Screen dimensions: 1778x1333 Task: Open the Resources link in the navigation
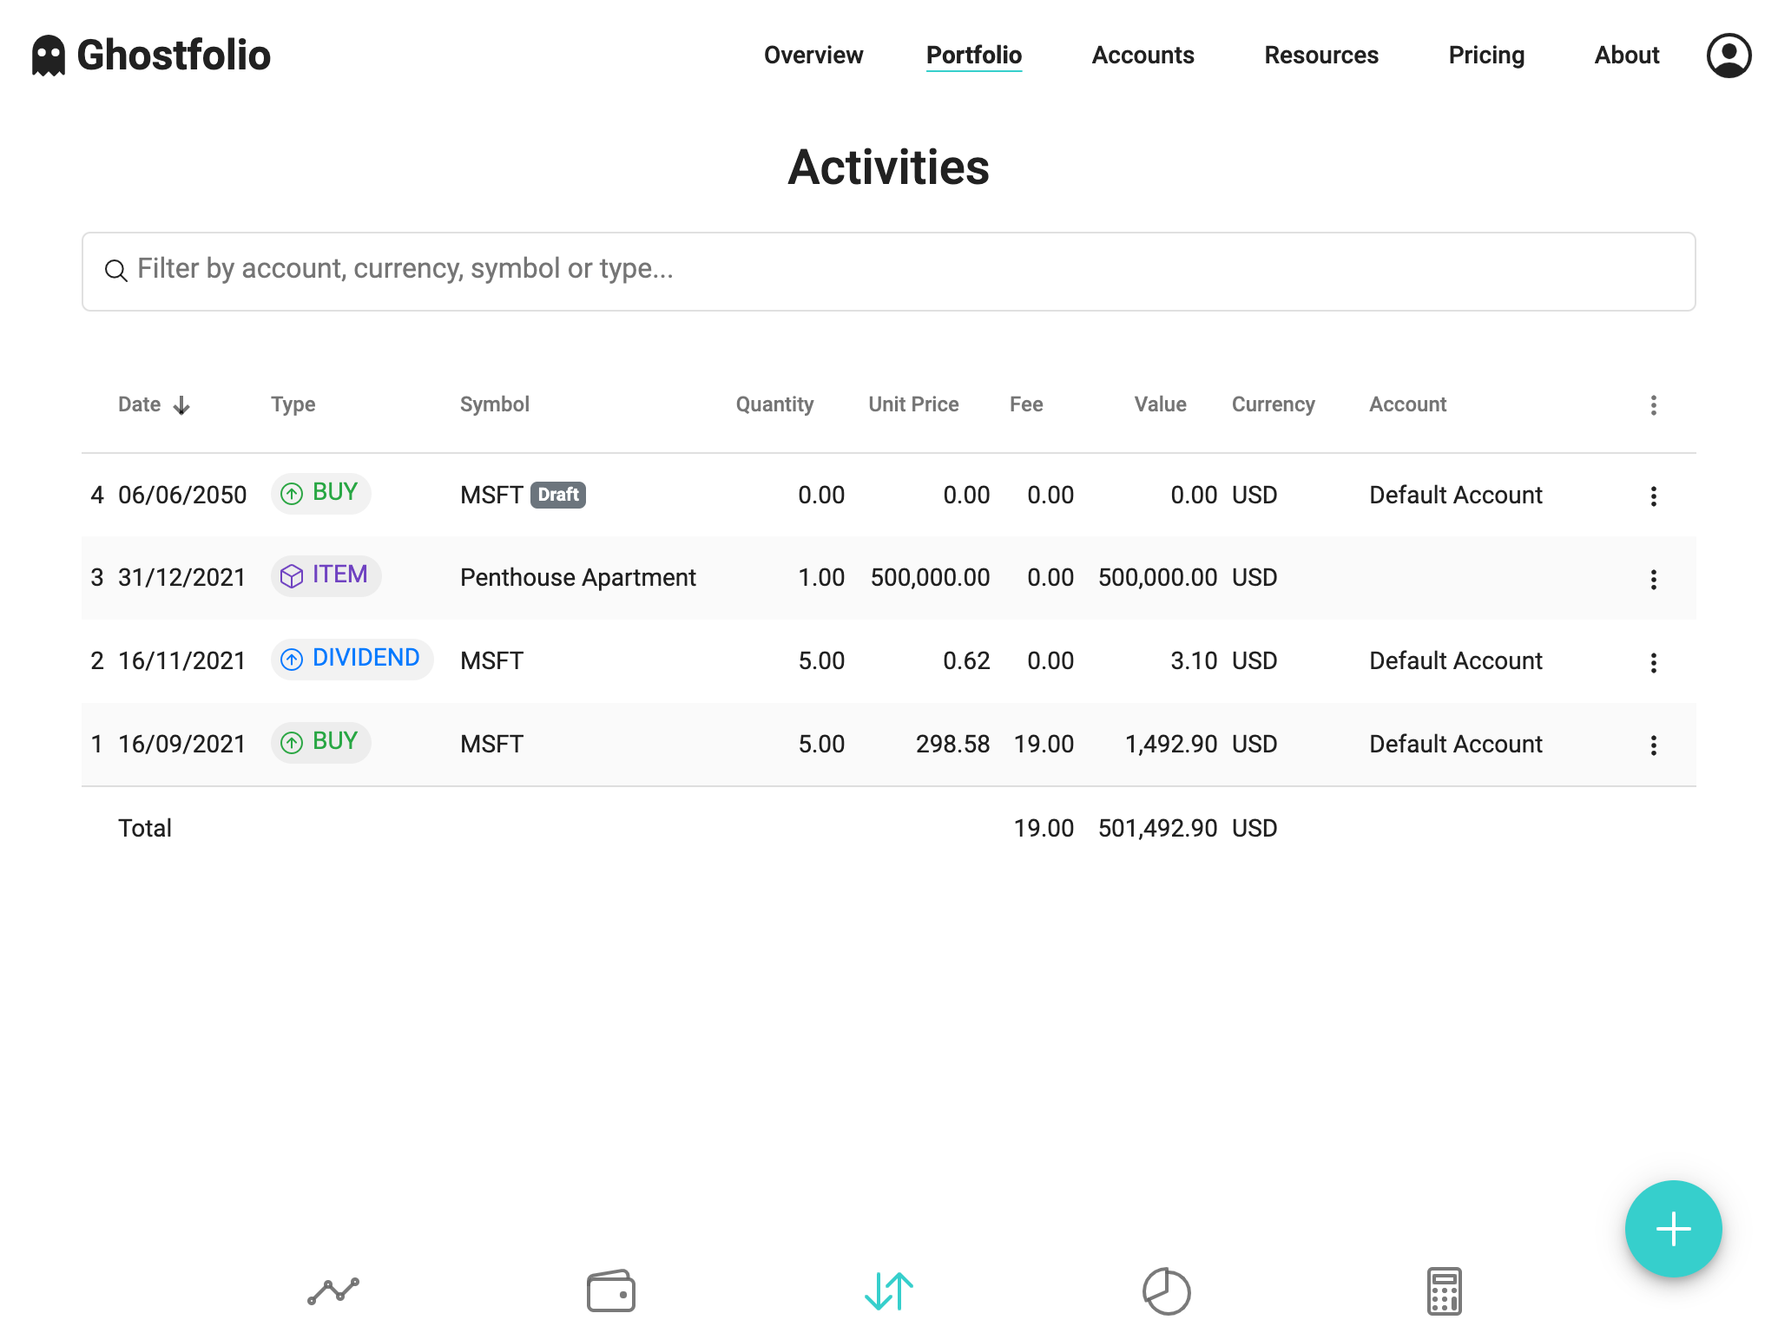1320,55
